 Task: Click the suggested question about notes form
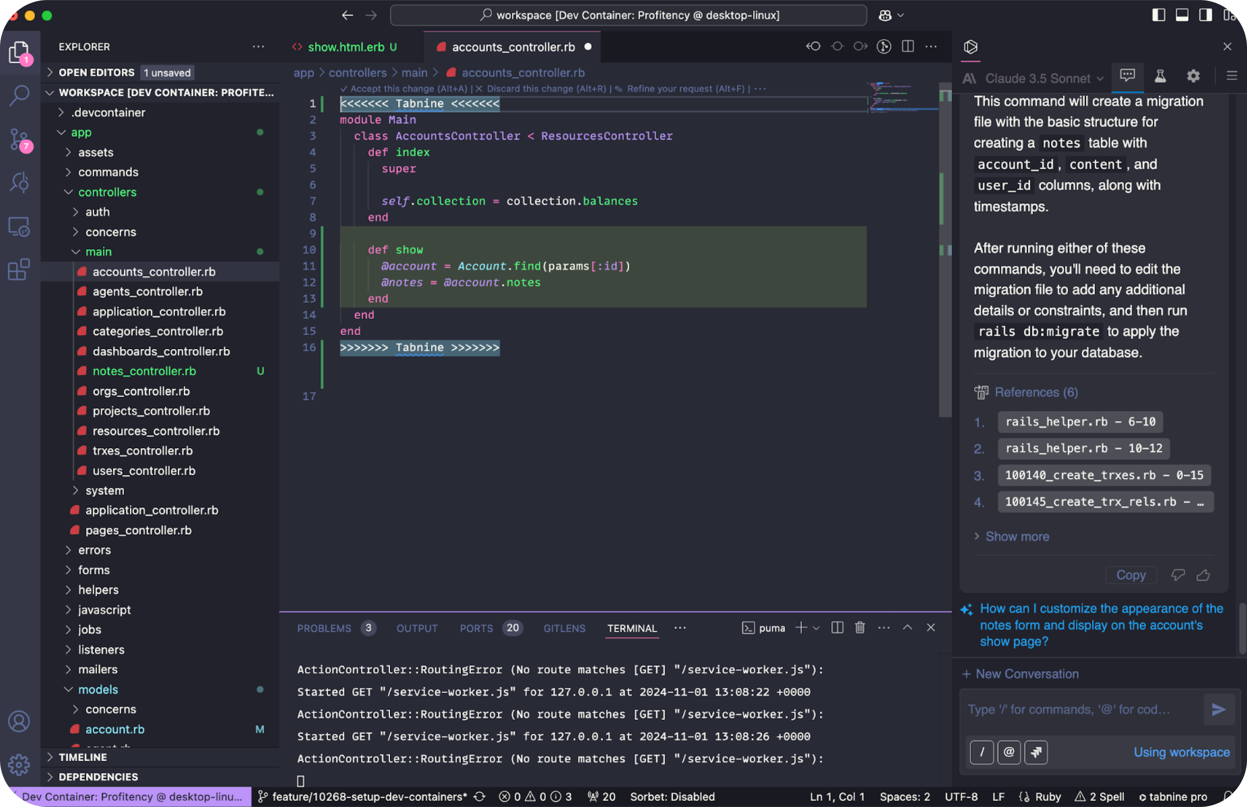pyautogui.click(x=1100, y=625)
